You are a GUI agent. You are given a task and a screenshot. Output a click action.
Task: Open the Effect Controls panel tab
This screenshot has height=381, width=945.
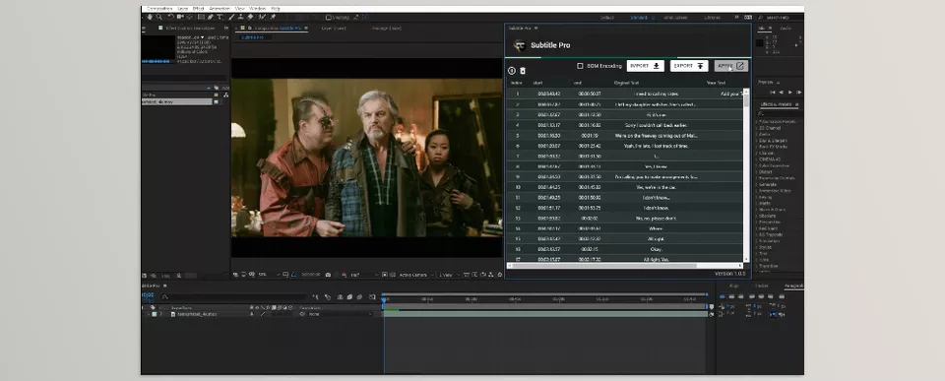[x=190, y=28]
